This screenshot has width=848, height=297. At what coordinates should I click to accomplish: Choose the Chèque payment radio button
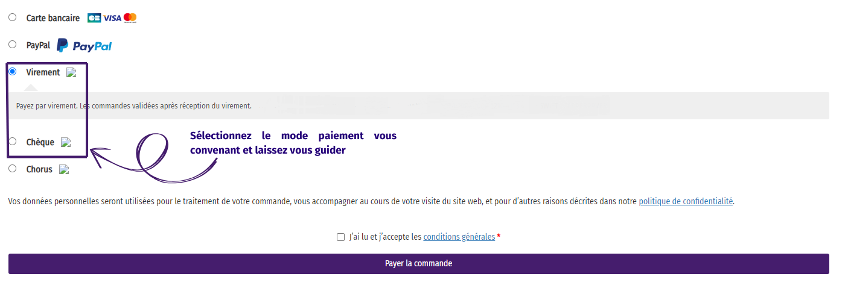13,142
